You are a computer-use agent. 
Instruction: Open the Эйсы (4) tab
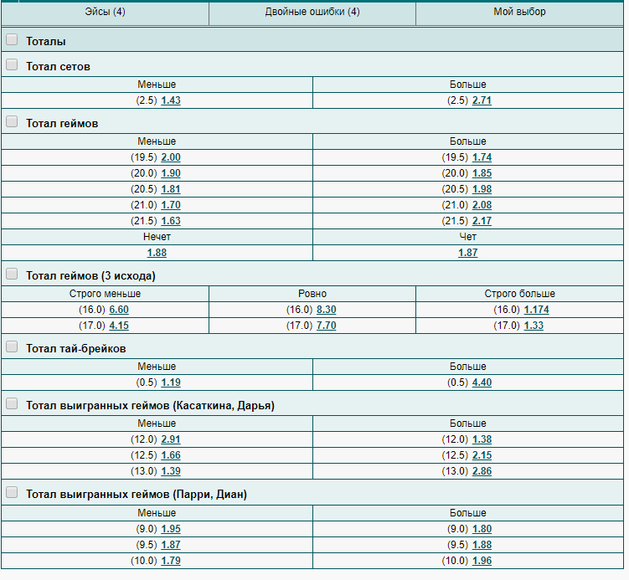(105, 12)
